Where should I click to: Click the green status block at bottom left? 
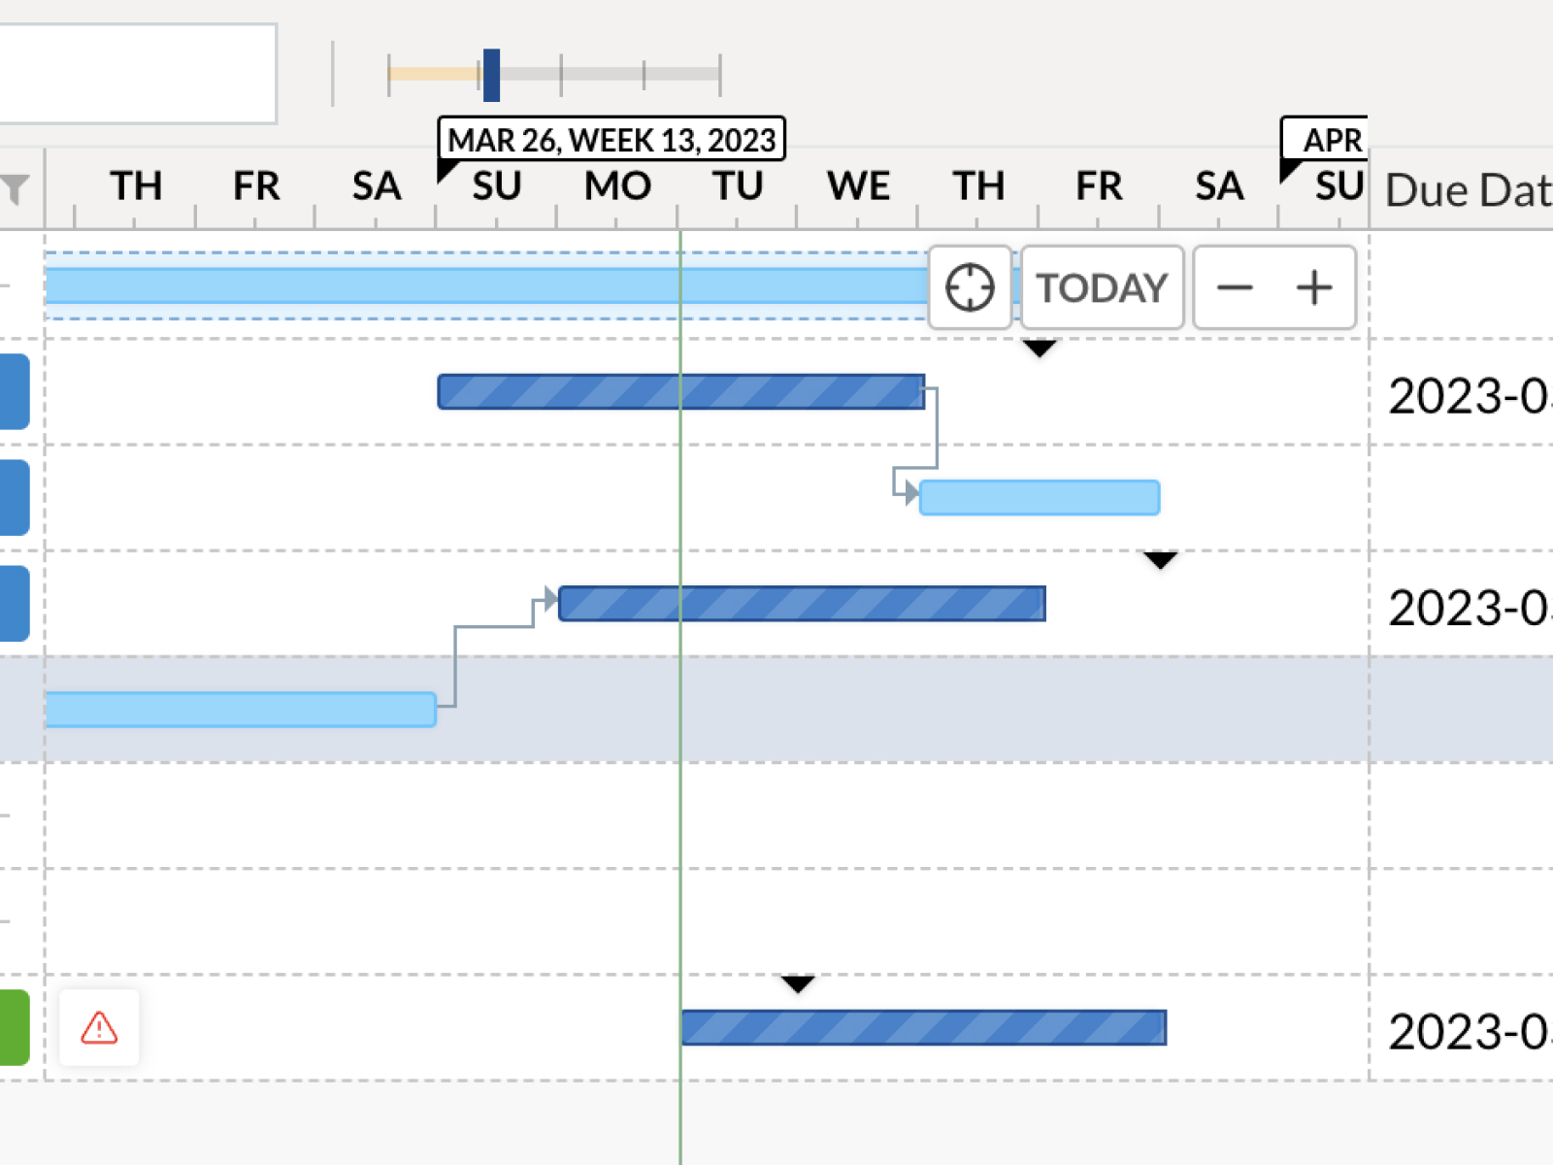[14, 1027]
